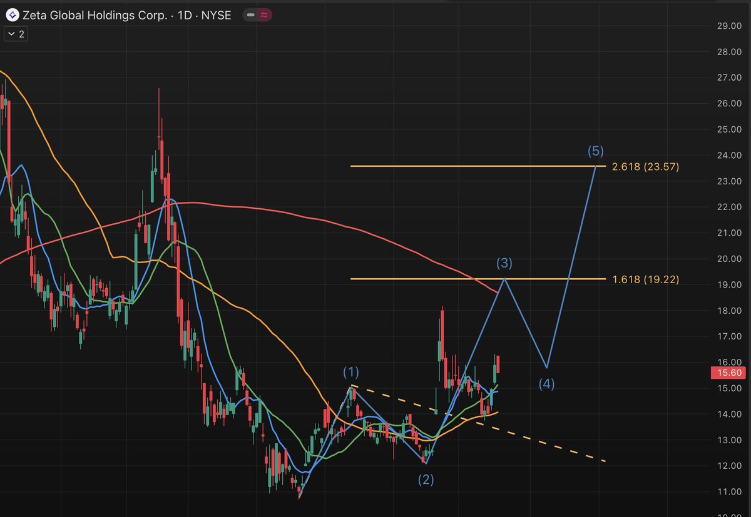Select the 2.618 (23.57) Fibonacci level label

[x=646, y=167]
